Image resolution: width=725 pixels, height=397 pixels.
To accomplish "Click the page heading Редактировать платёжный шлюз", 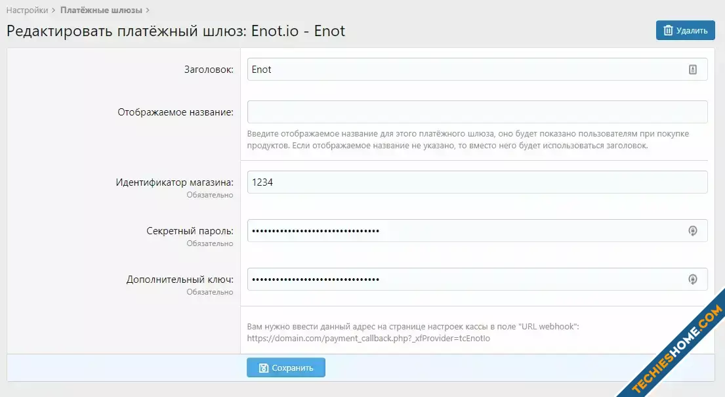I will [176, 31].
